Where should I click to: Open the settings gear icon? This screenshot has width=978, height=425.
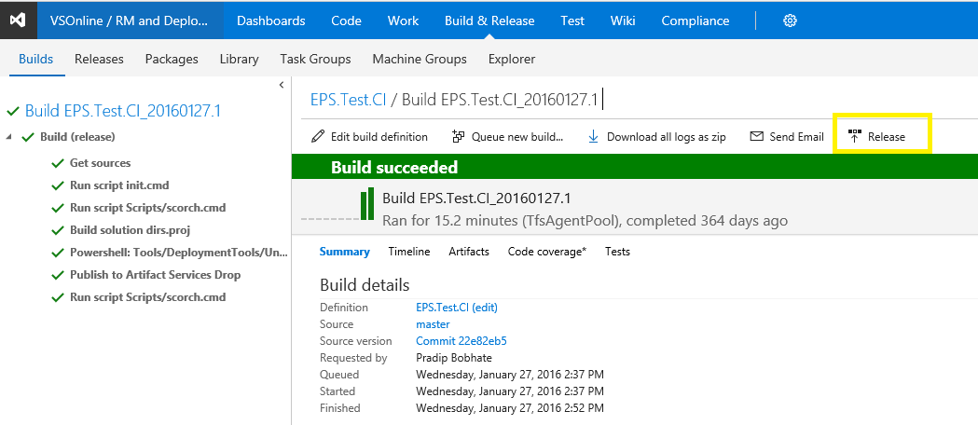(x=790, y=21)
